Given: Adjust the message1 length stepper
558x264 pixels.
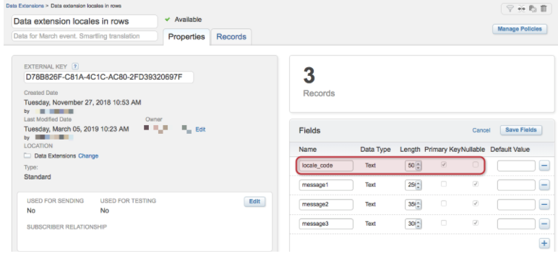Looking at the screenshot, I should [x=418, y=185].
